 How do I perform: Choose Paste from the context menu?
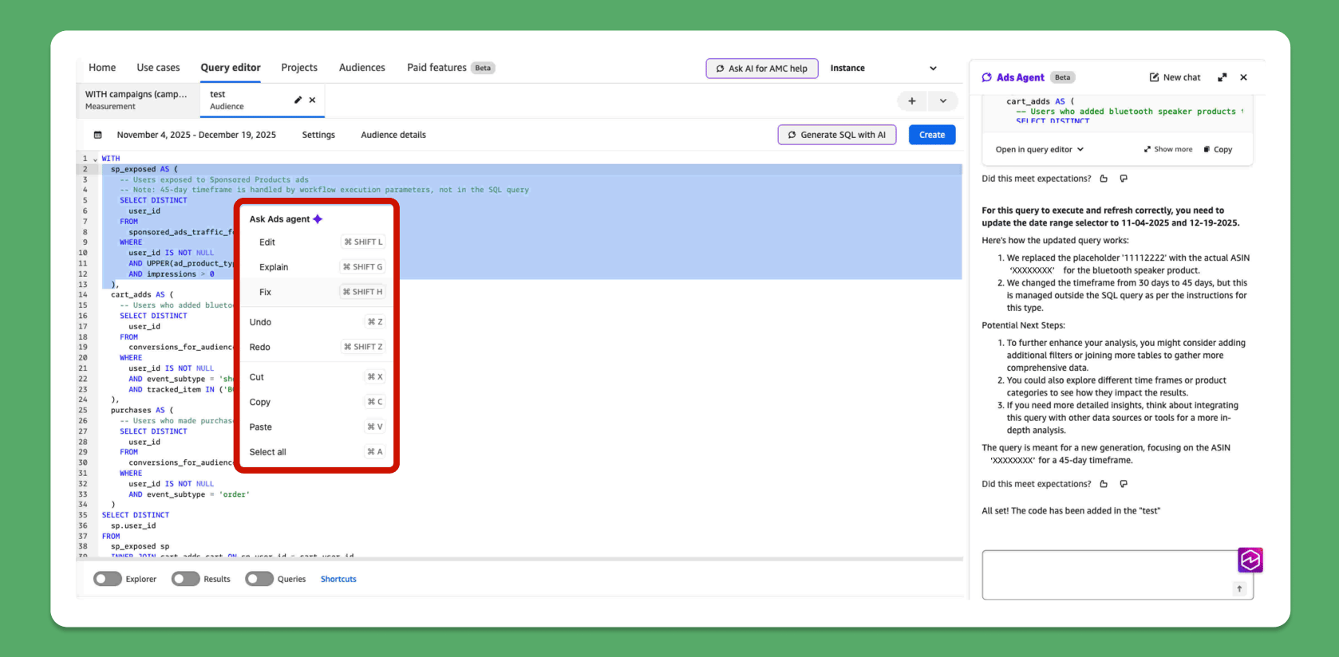[317, 427]
